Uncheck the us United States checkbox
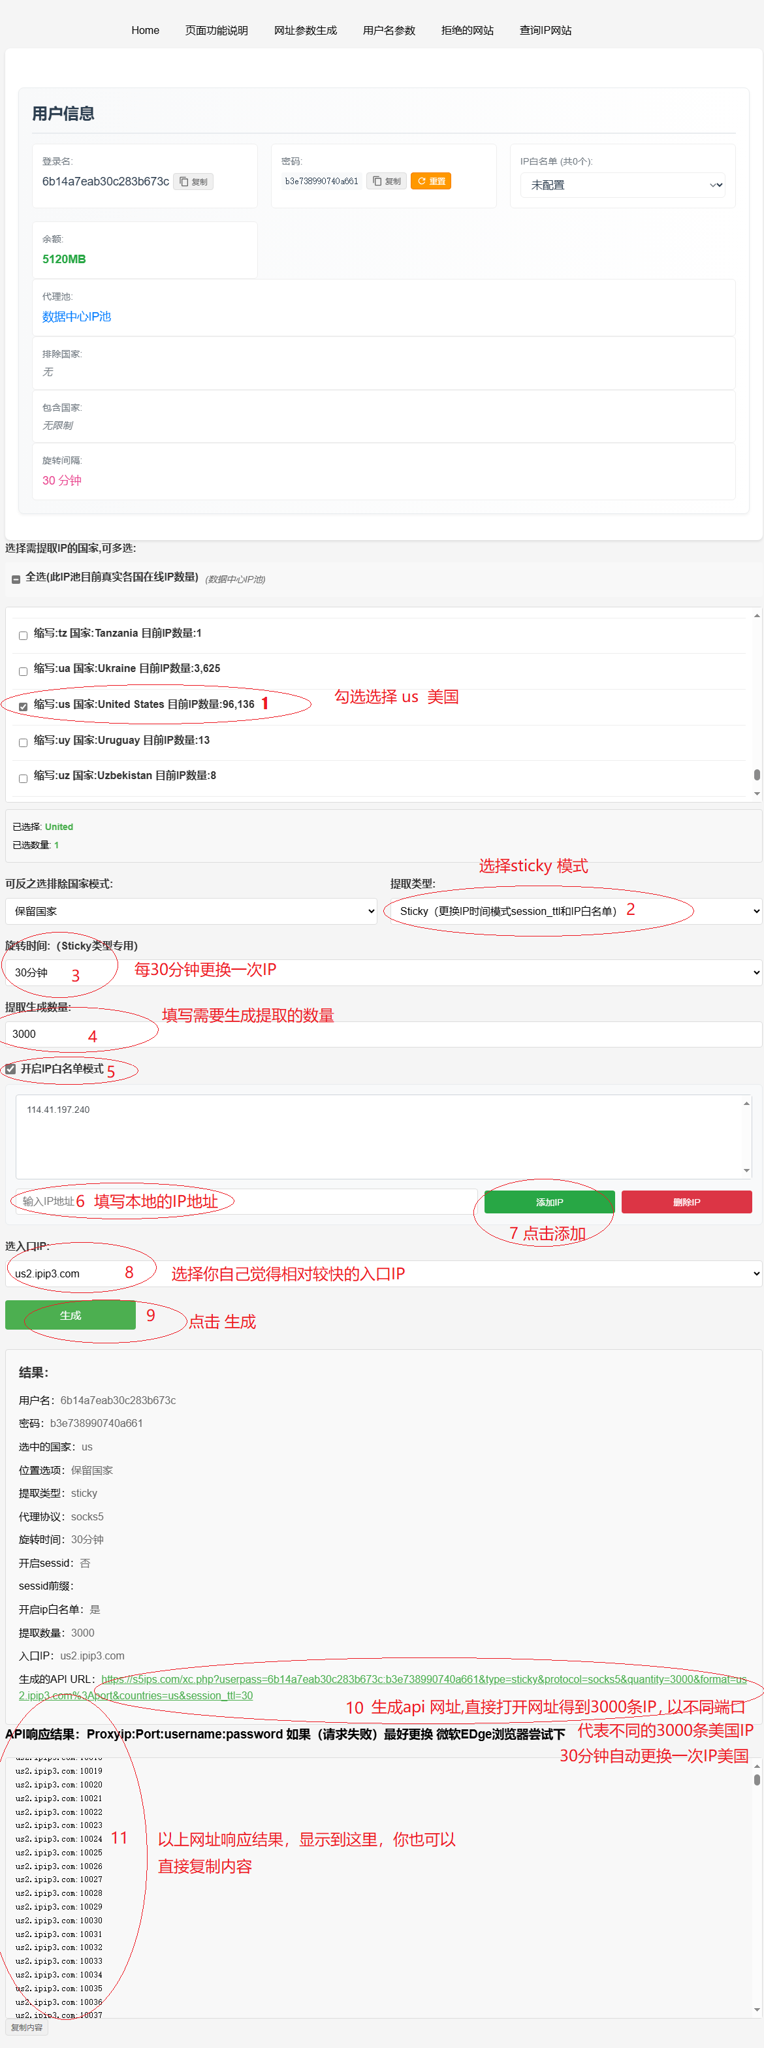 click(x=23, y=706)
